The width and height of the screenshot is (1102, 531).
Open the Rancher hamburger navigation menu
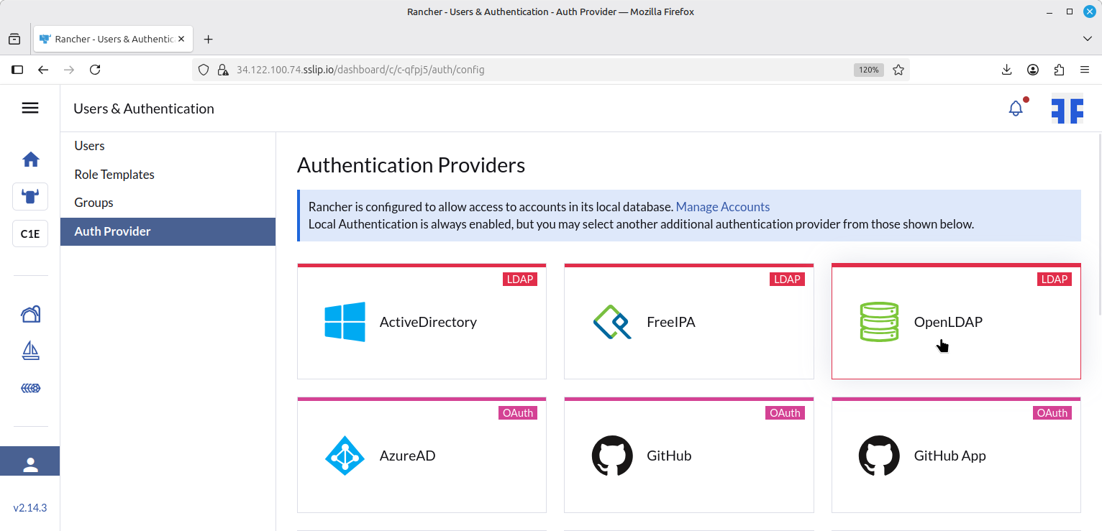click(30, 108)
